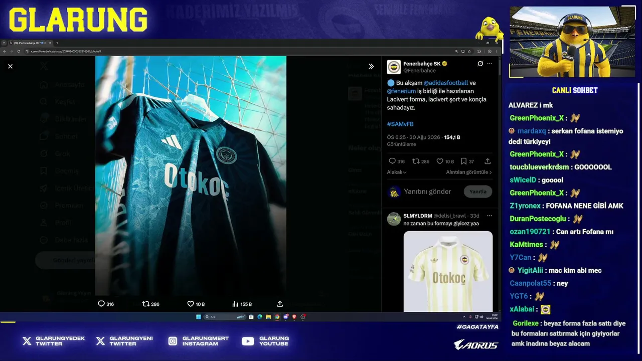This screenshot has width=642, height=361.
Task: Click the Fenerbahçe SK account name
Action: 422,64
